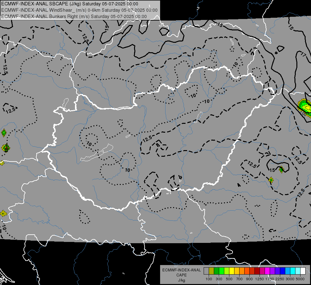Click the 2250 legend tick label
Viewport: 311px width, 285px height.
(x=280, y=279)
